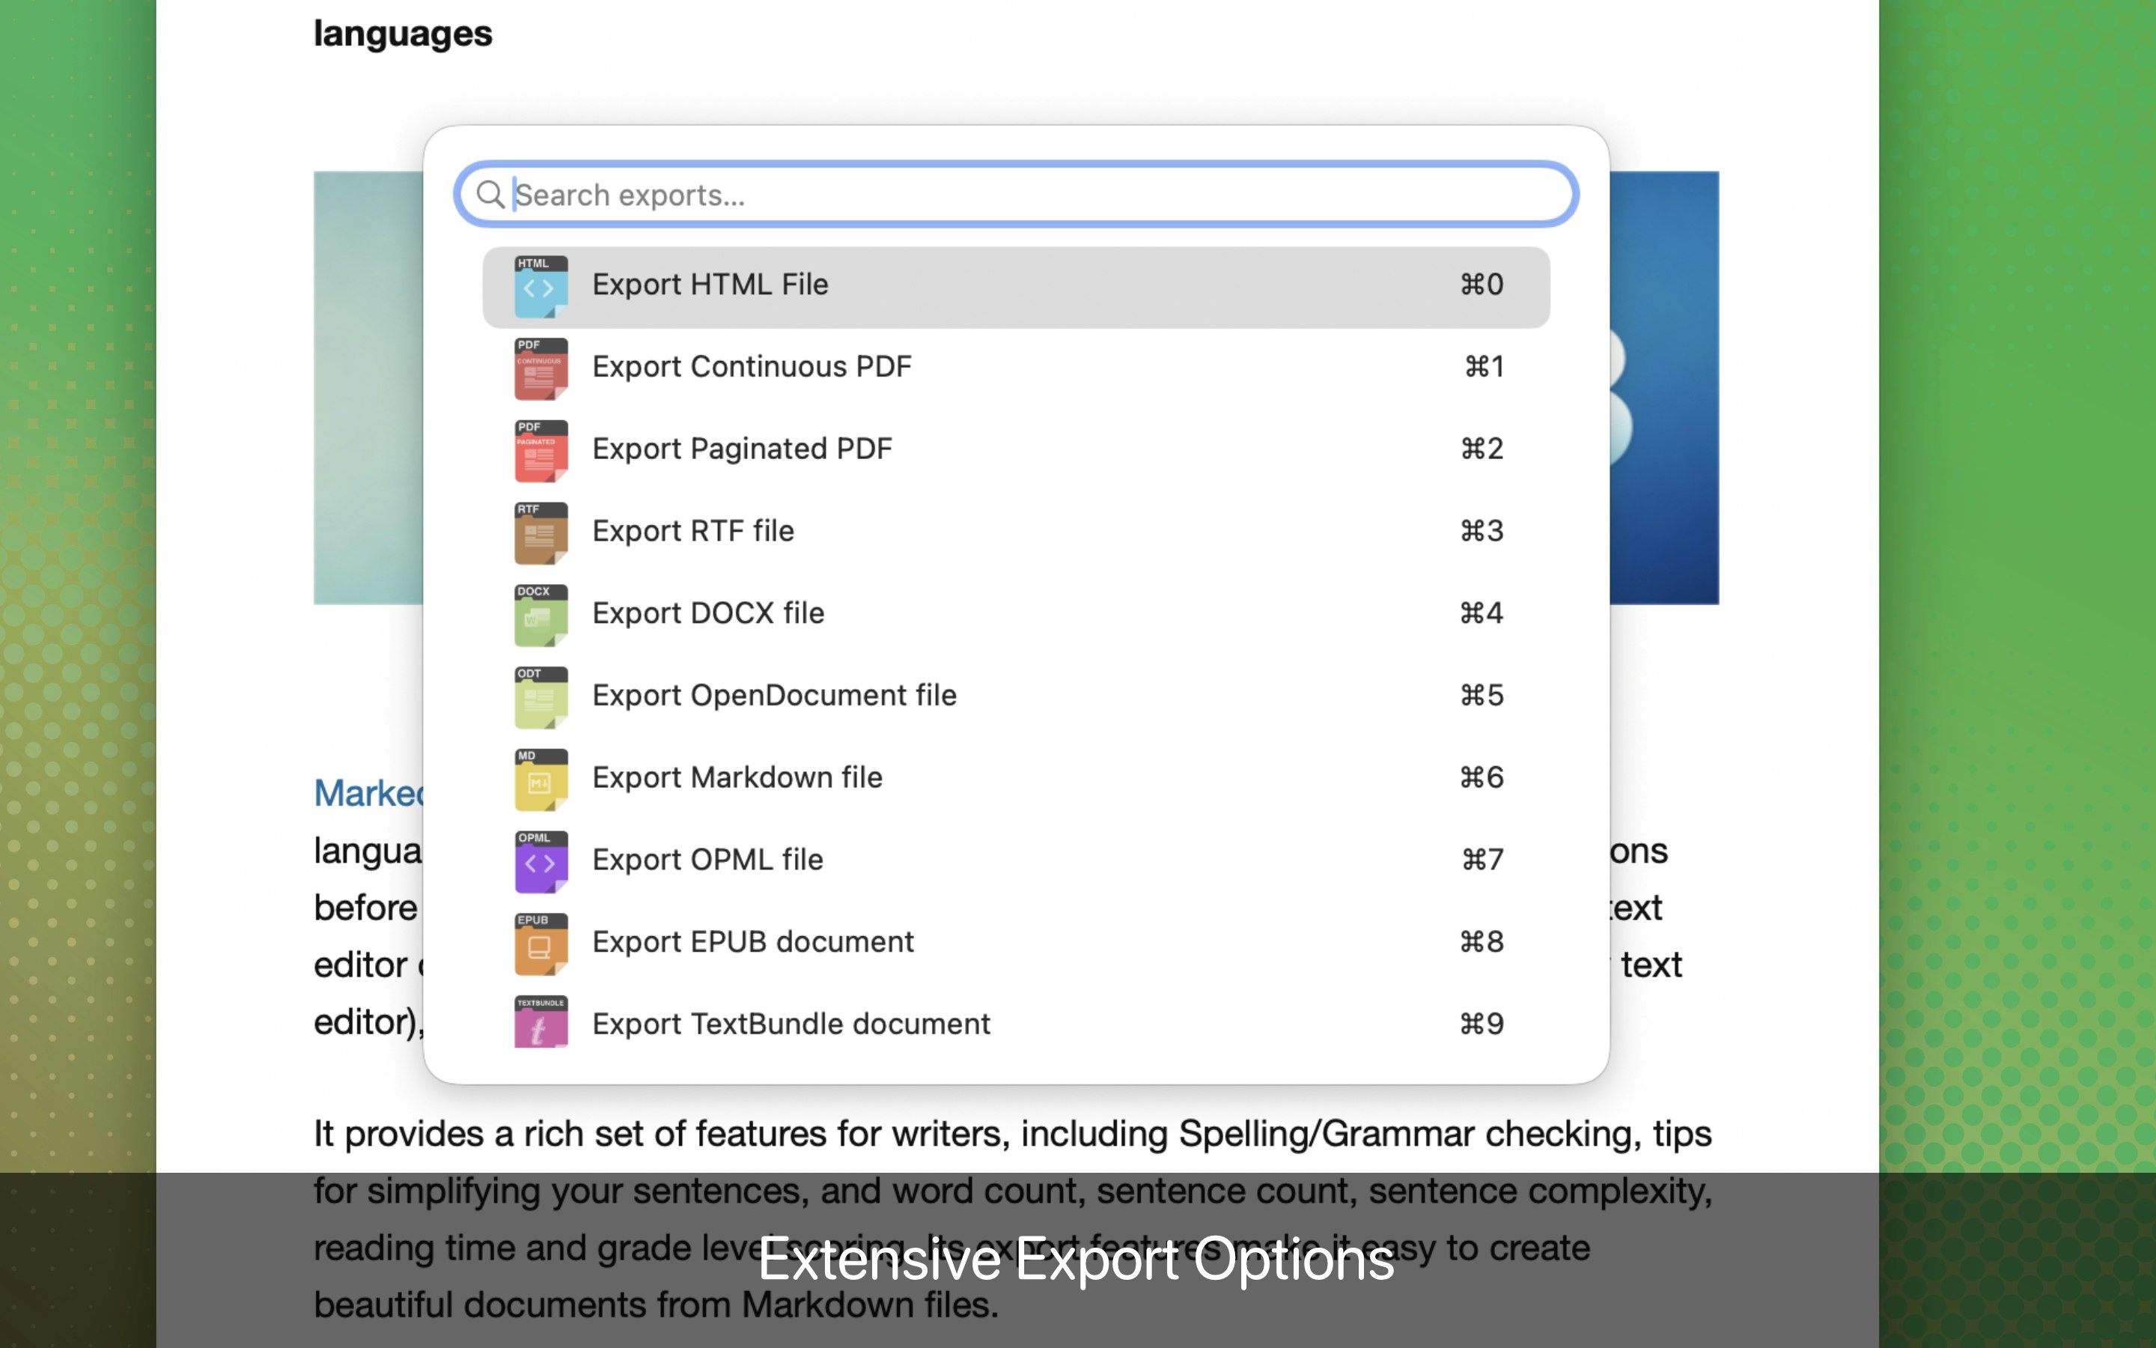2156x1348 pixels.
Task: Click the HTML file type icon
Action: [x=540, y=286]
